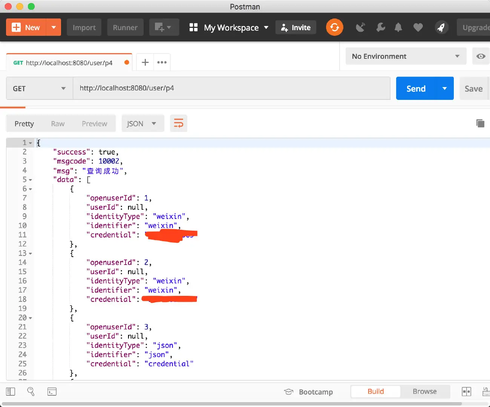Click the Invite button
The height and width of the screenshot is (407, 490).
[296, 28]
